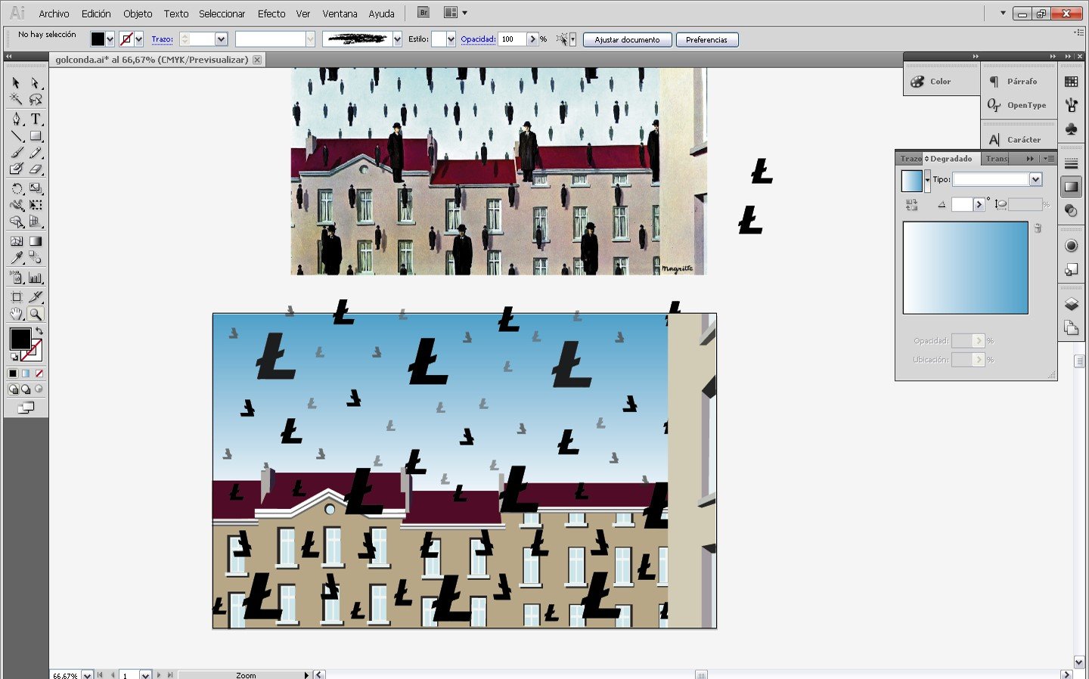Open Trazo link in control bar

point(162,39)
